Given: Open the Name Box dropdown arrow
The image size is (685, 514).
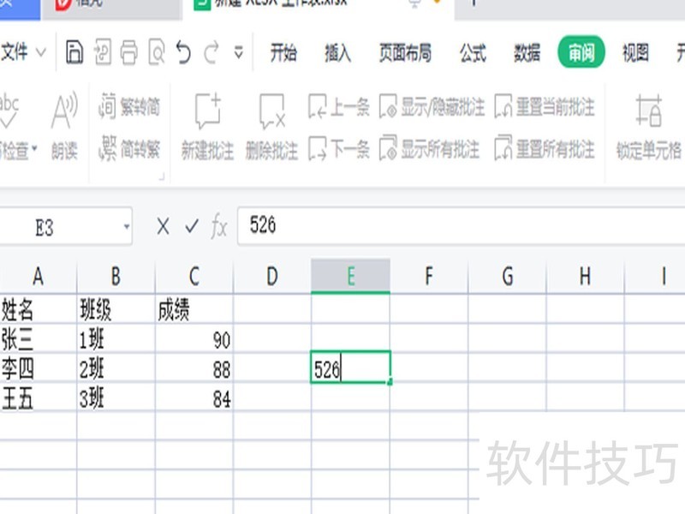Looking at the screenshot, I should click(x=126, y=226).
